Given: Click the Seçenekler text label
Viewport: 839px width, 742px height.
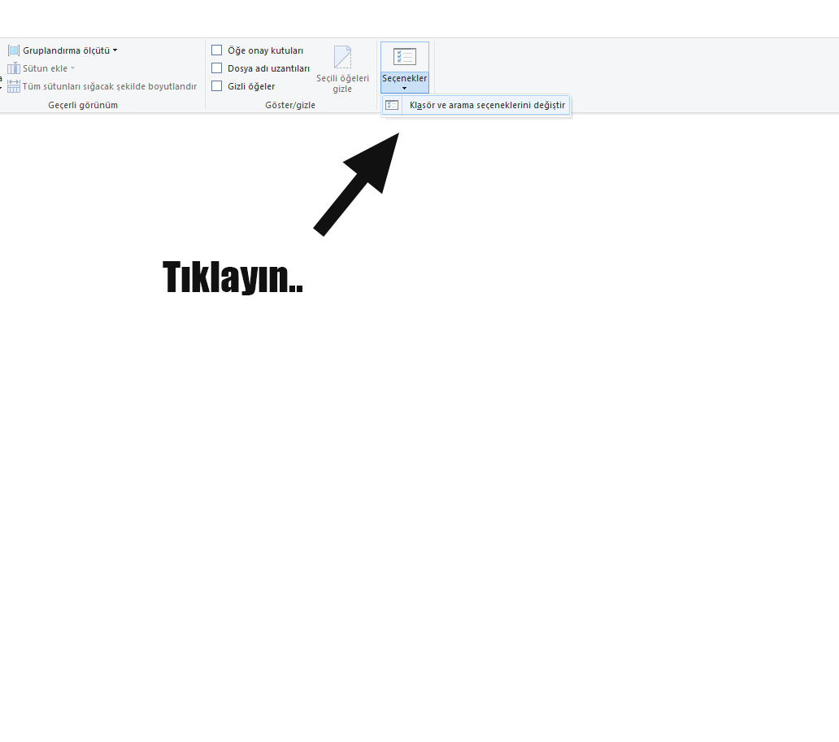Looking at the screenshot, I should [x=404, y=78].
